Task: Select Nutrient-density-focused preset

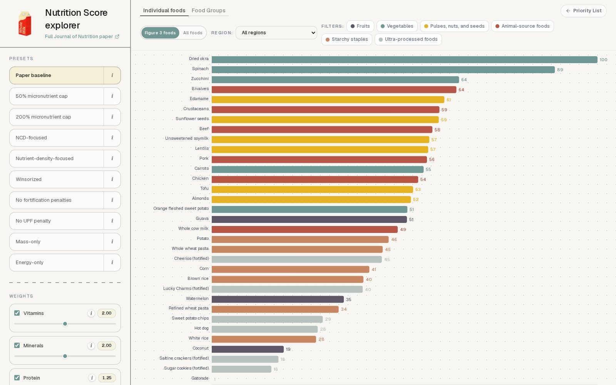Action: [x=57, y=159]
